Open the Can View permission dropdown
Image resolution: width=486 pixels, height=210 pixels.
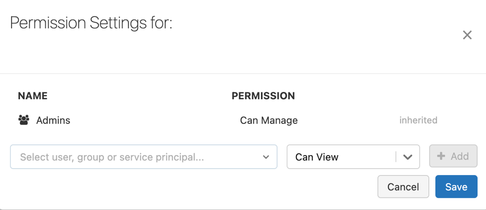click(353, 157)
